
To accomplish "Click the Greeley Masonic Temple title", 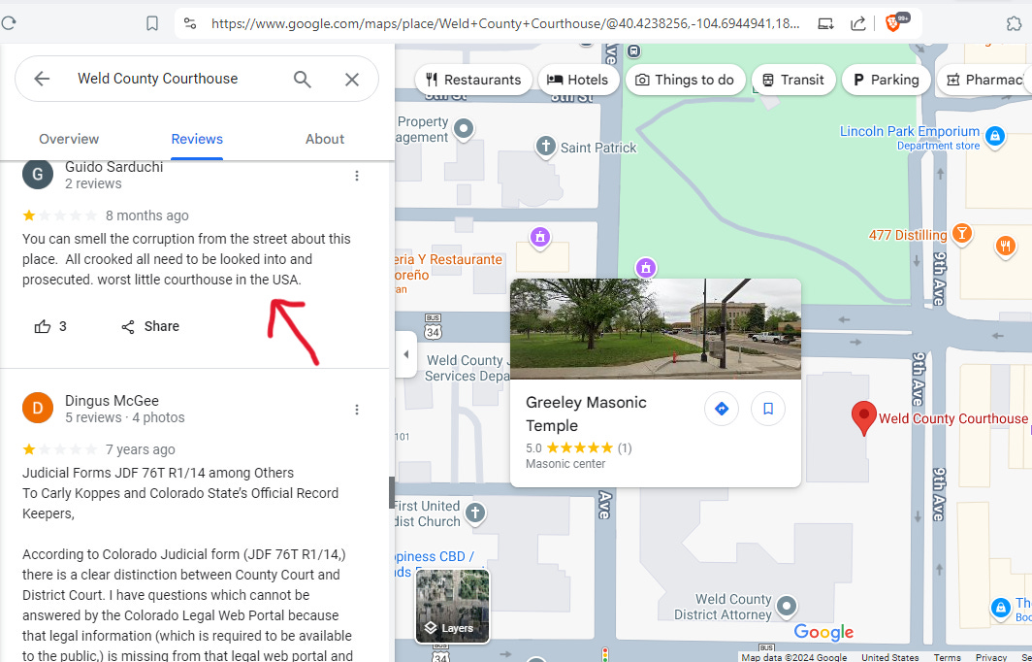I will tap(586, 414).
